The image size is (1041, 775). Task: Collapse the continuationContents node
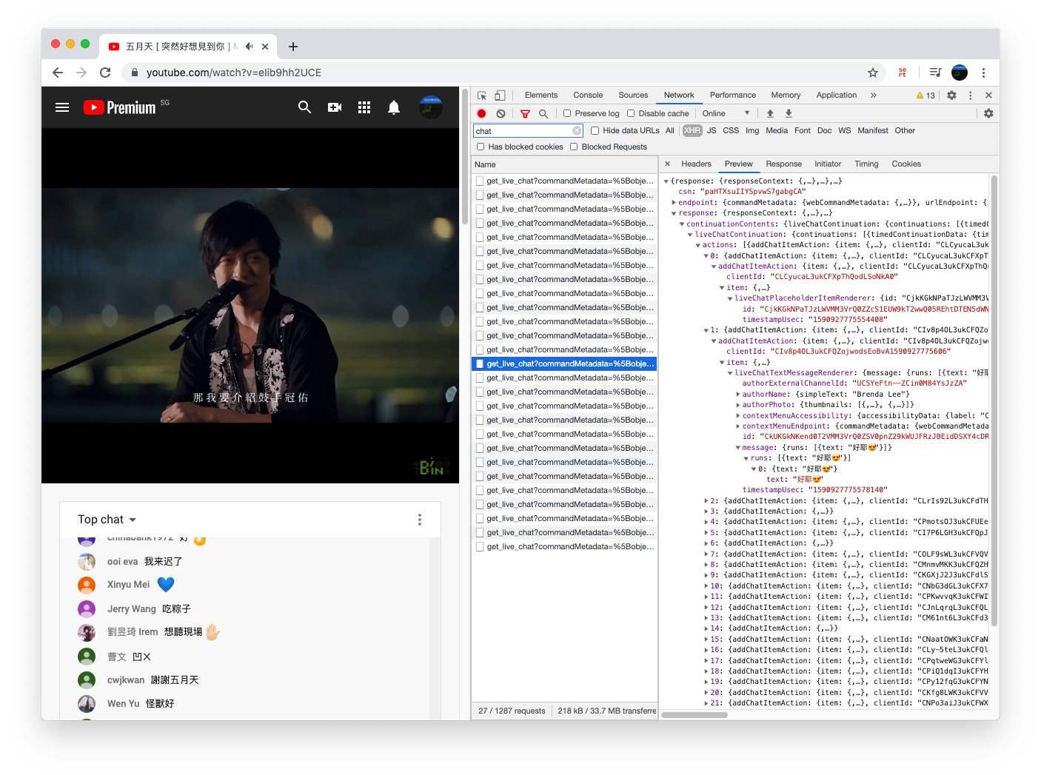pos(682,224)
